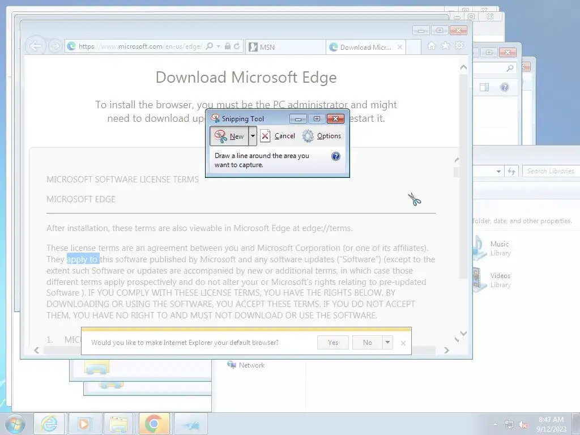The width and height of the screenshot is (580, 435).
Task: Click Yes to make Internet Explorer default
Action: point(333,343)
